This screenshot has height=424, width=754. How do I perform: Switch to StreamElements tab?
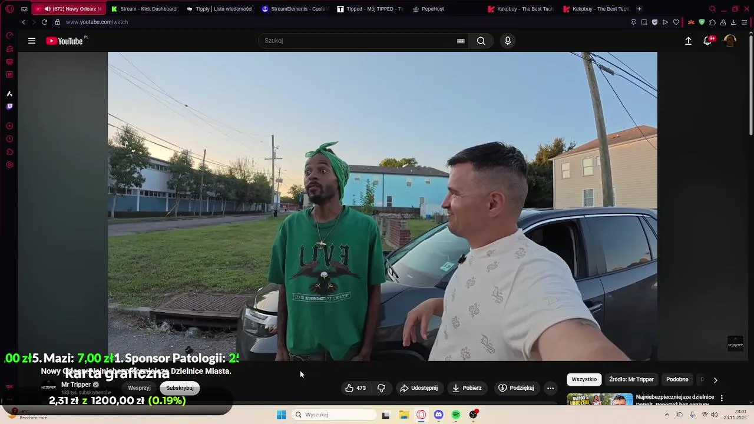(295, 9)
